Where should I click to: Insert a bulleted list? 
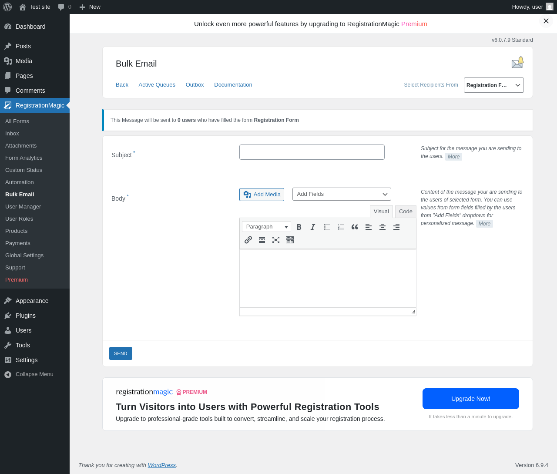pyautogui.click(x=327, y=227)
